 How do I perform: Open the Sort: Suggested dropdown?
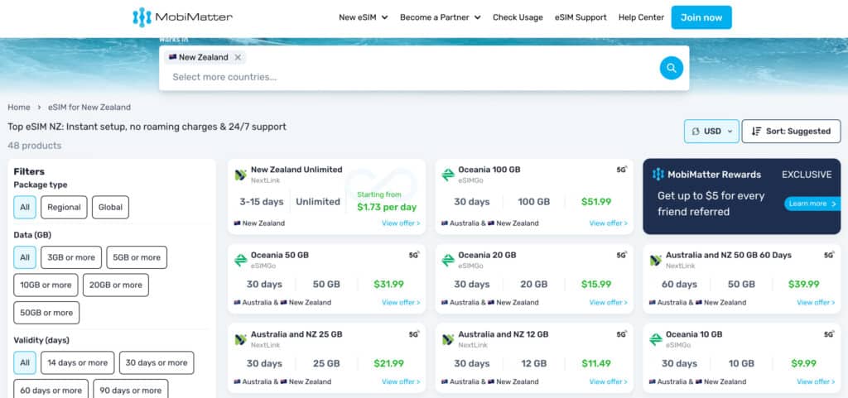point(791,132)
